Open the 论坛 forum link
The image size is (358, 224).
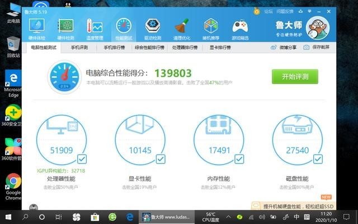(x=268, y=11)
